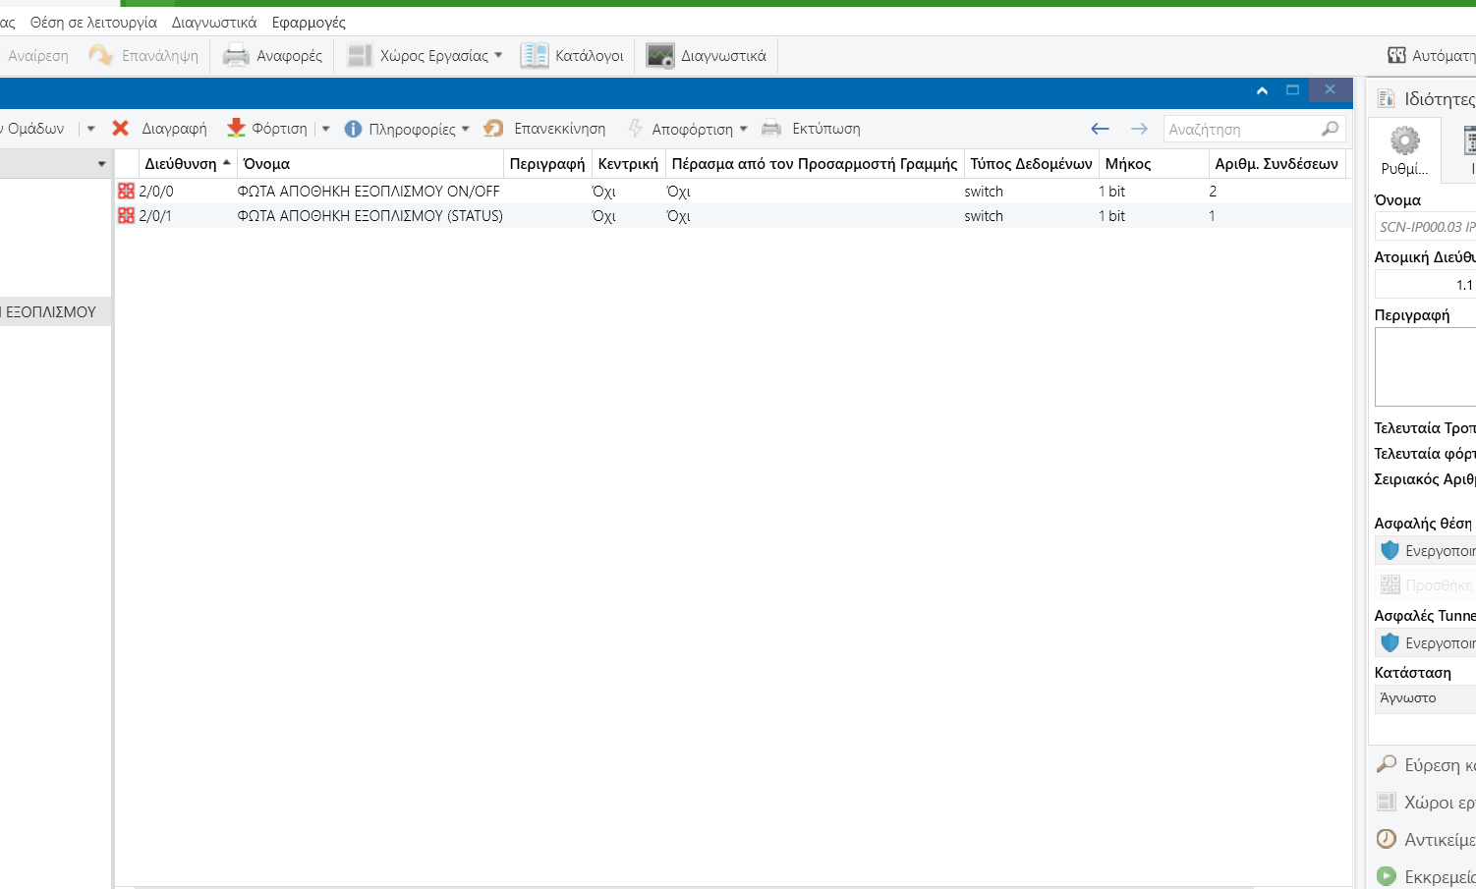Open the Θέση σε λειτουργία menu
1476x889 pixels.
tap(93, 22)
